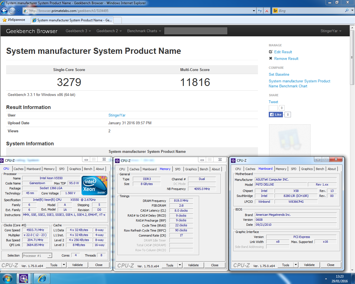355x284 pixels.
Task: Click Validate button in Mainboard window
Action: (309, 265)
